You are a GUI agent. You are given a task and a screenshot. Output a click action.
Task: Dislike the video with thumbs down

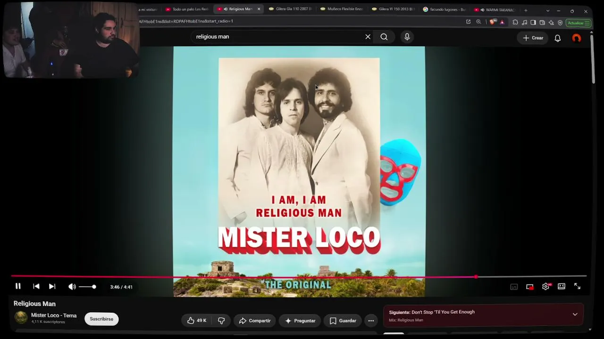[x=221, y=321]
